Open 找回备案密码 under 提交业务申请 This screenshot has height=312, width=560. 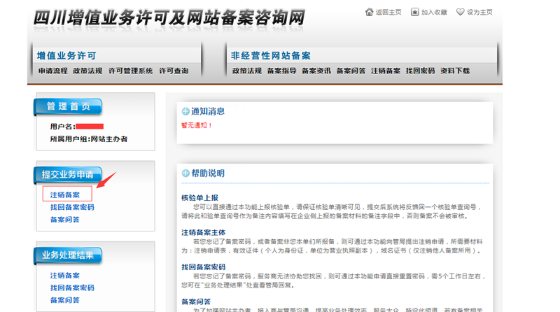pyautogui.click(x=72, y=207)
